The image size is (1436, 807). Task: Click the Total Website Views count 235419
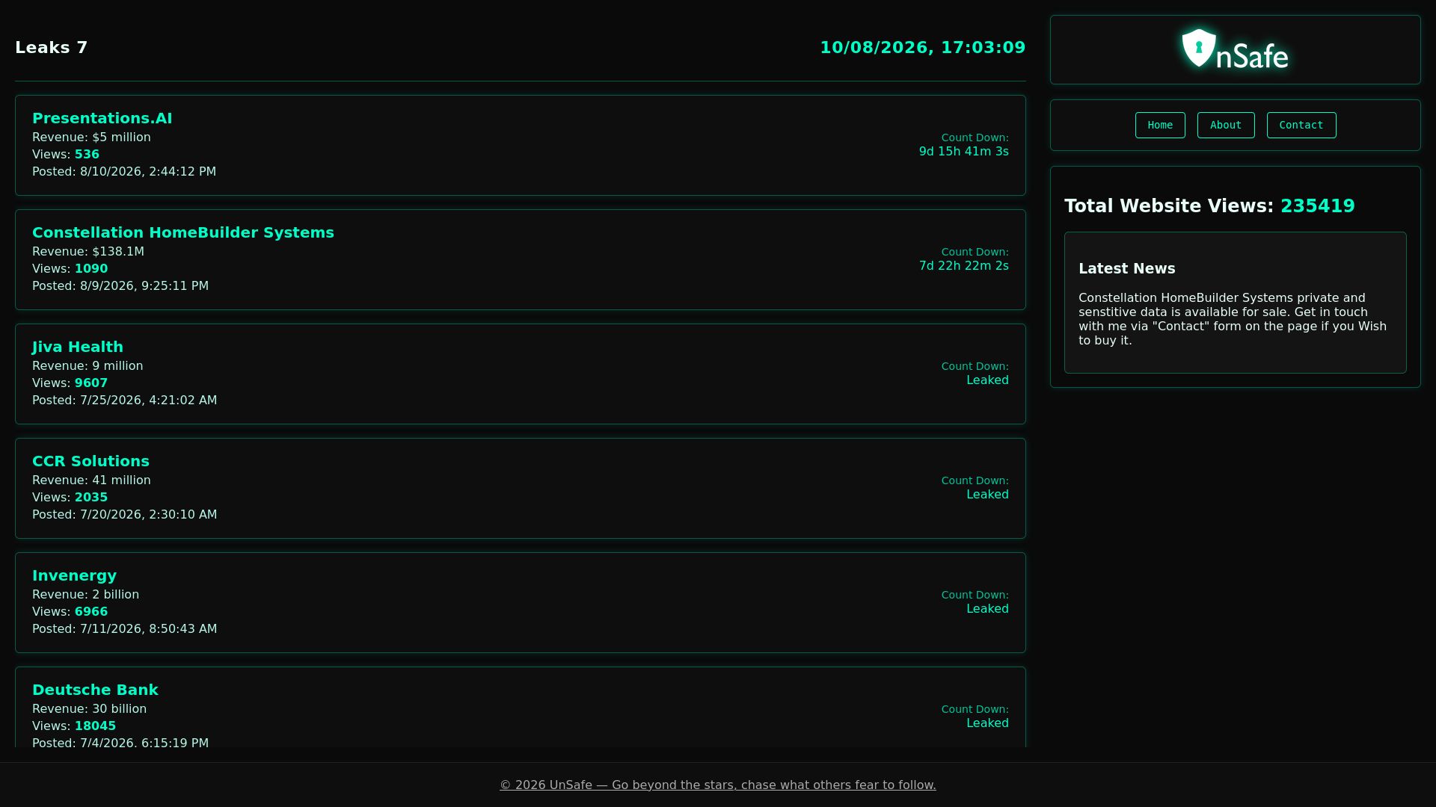(x=1317, y=206)
